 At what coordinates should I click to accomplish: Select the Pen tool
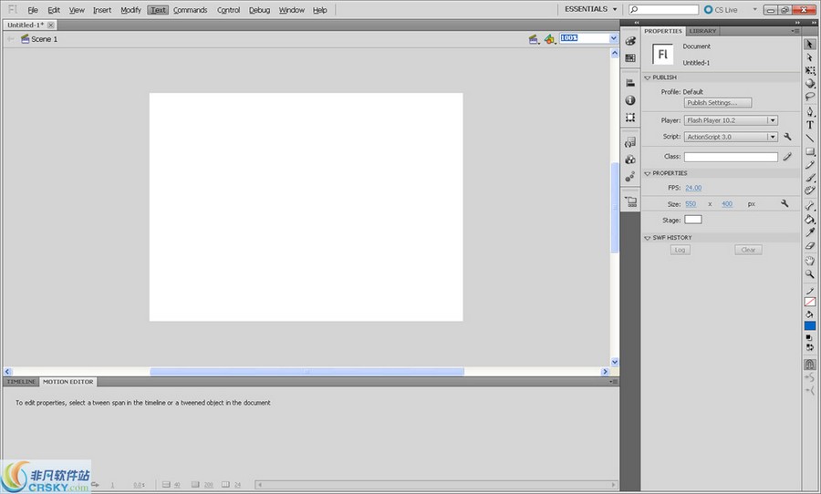809,111
